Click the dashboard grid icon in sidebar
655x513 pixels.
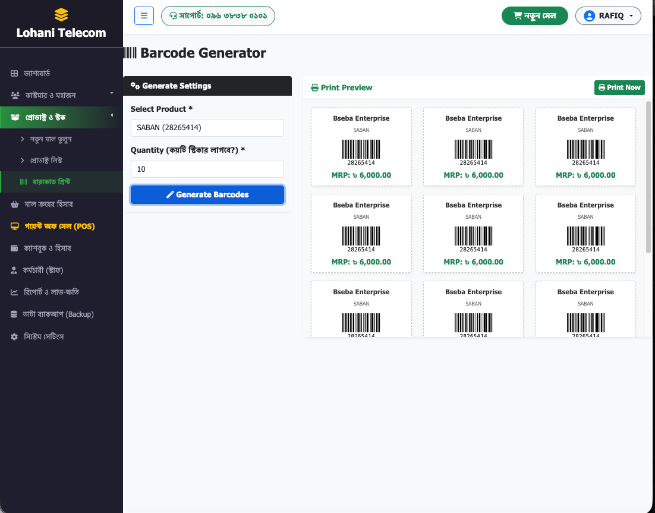click(14, 74)
